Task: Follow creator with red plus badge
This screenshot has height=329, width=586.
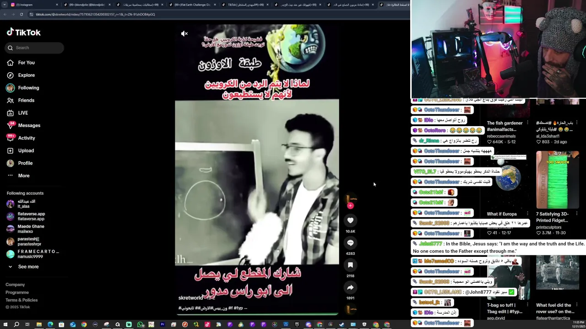Action: pos(350,206)
